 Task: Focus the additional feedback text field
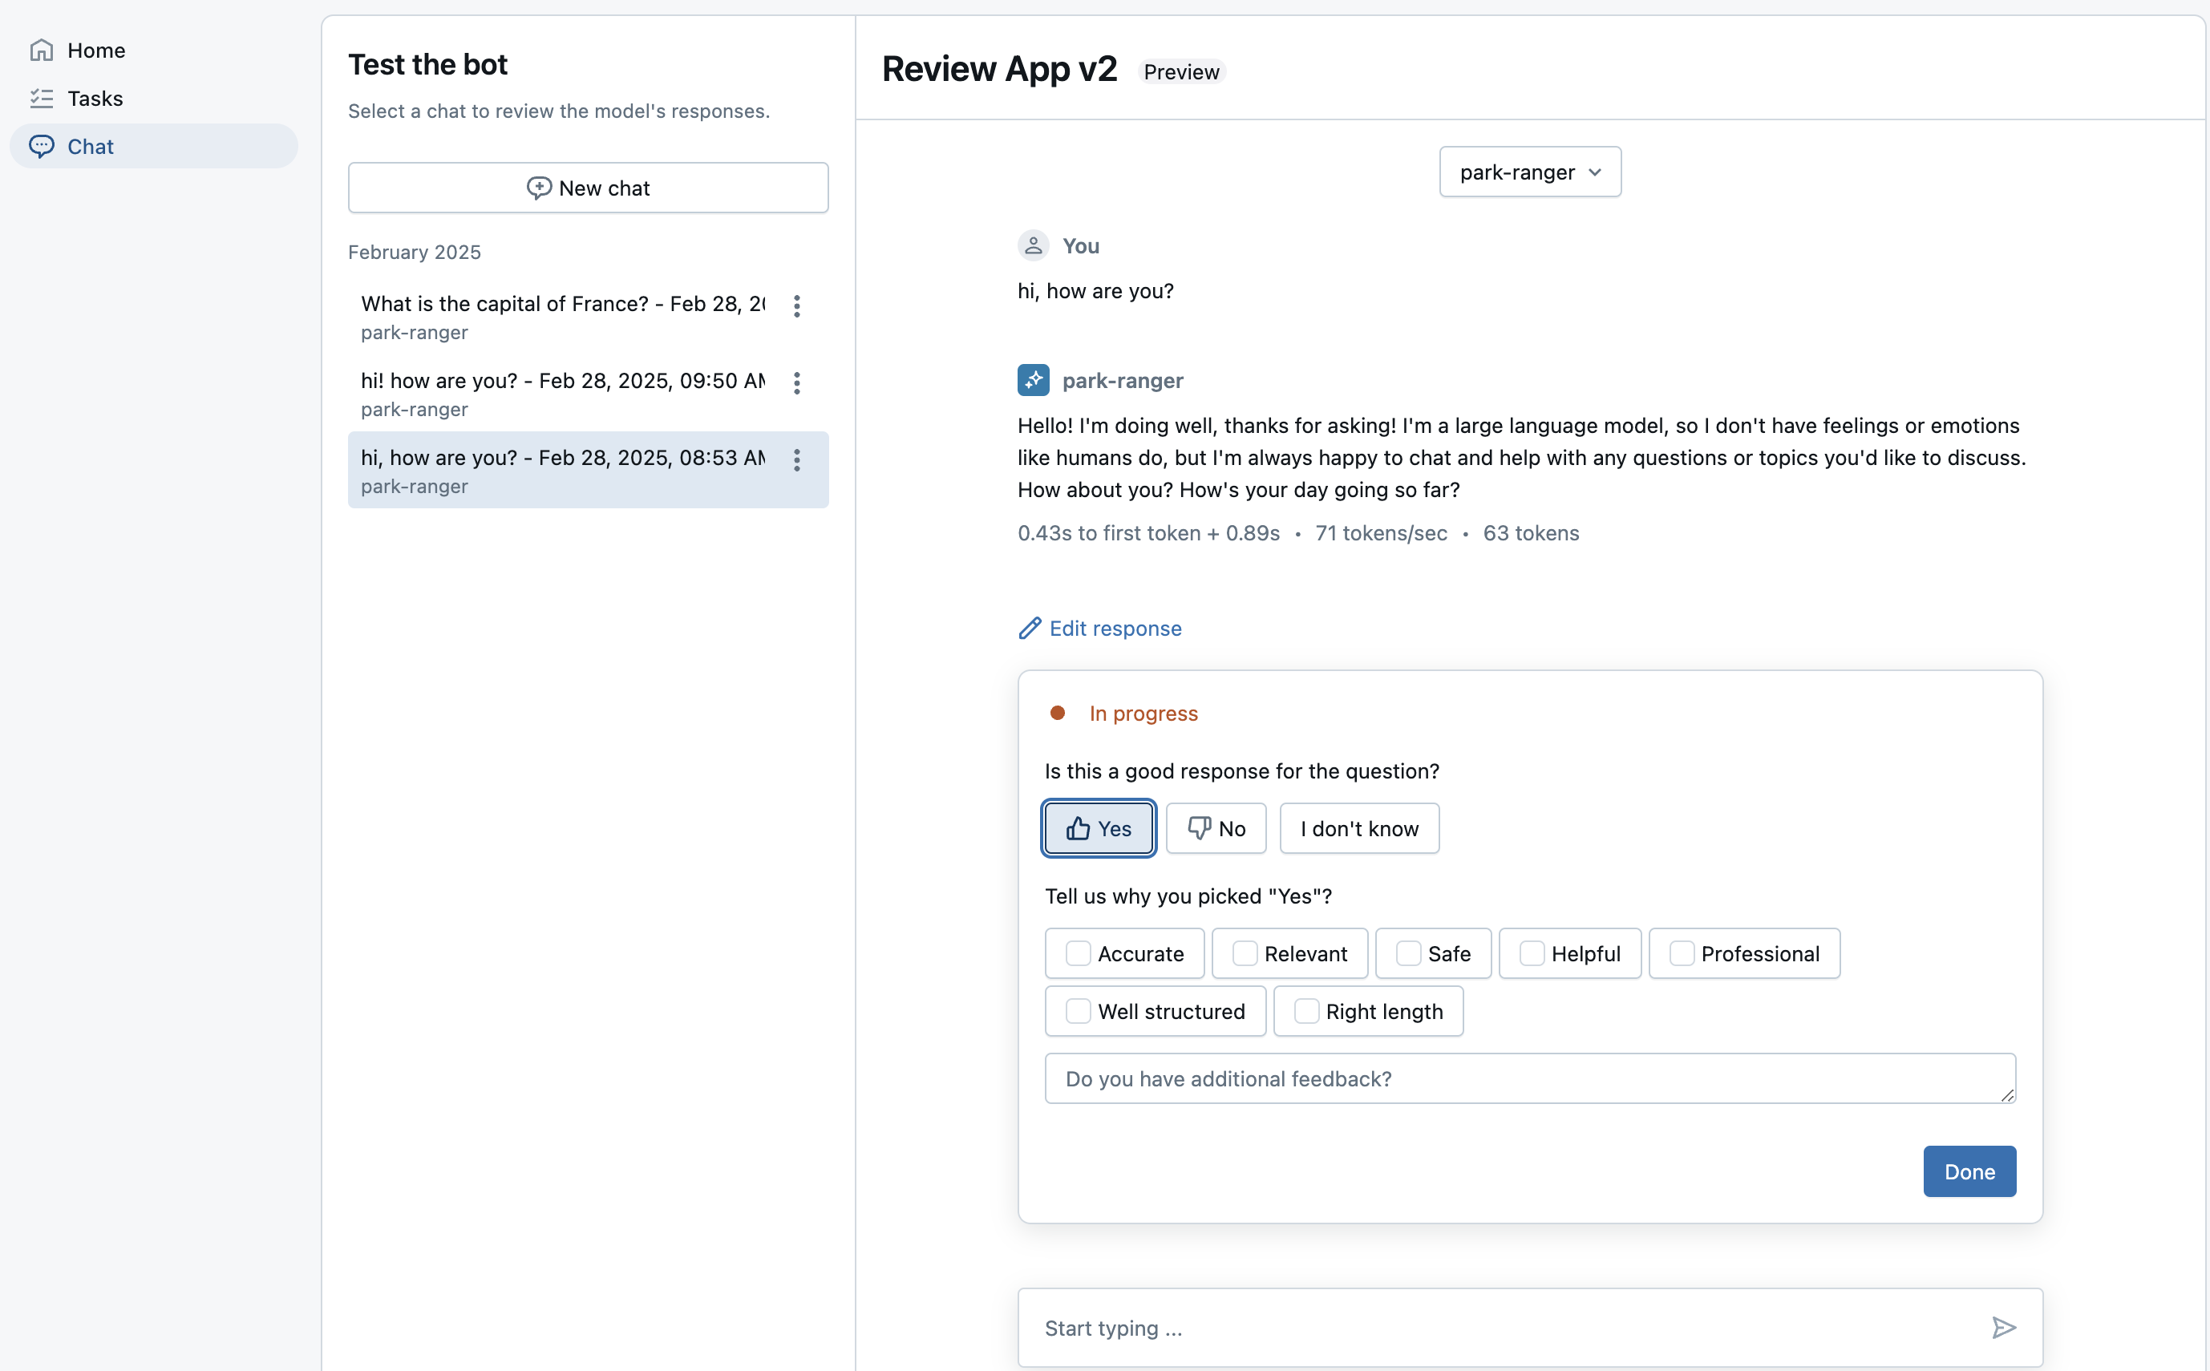[x=1529, y=1078]
